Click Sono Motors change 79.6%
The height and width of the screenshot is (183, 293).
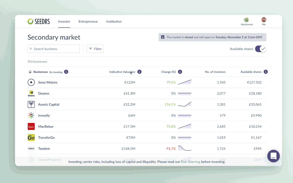(171, 82)
